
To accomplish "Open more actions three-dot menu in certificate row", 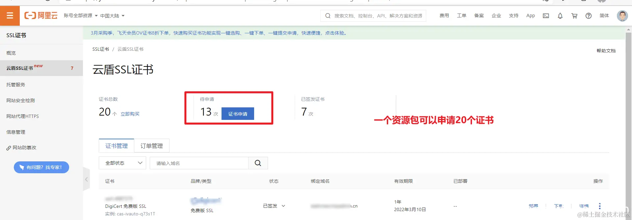I will (x=600, y=206).
